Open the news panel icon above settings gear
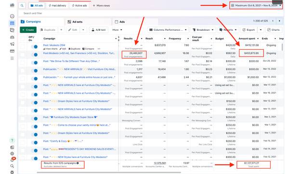This screenshot has height=174, width=289. tap(12, 147)
